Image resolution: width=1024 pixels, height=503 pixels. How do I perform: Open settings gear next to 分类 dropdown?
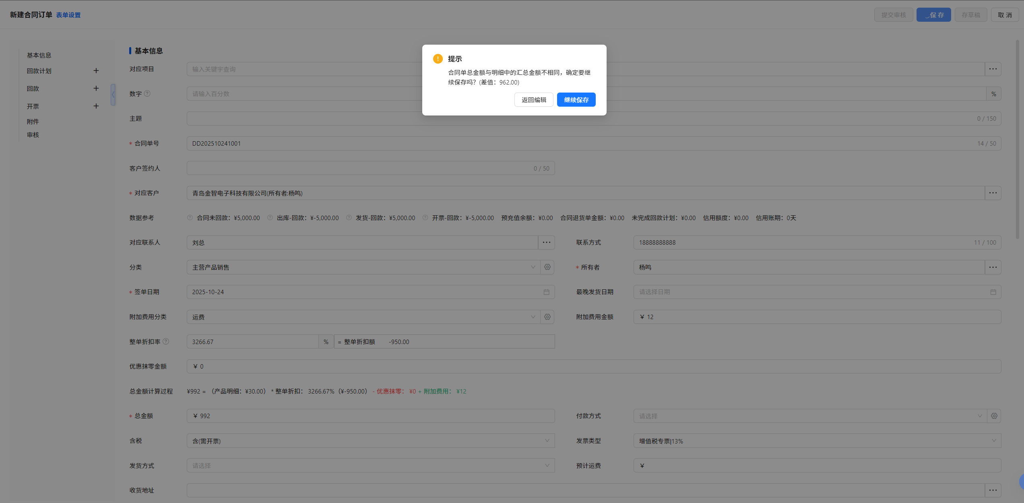pyautogui.click(x=547, y=267)
